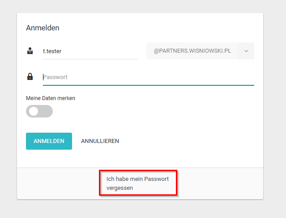The image size is (286, 218).
Task: Click the padlock icon beside password field
Action: pos(30,76)
